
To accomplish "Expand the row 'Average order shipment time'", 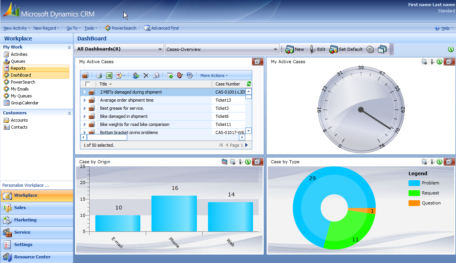I will point(85,100).
